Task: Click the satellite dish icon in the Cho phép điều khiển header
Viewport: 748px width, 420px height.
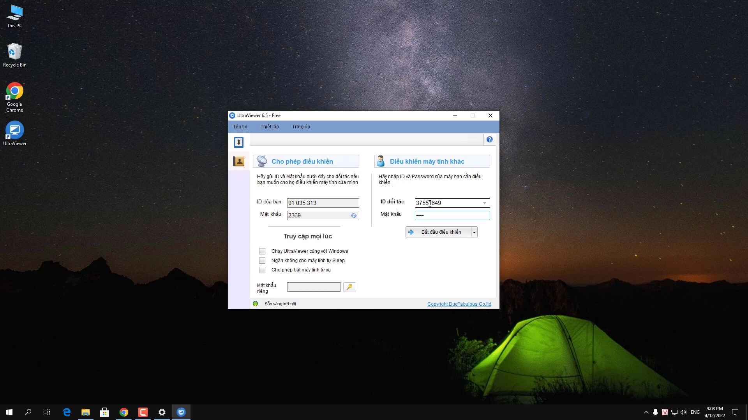Action: 262,161
